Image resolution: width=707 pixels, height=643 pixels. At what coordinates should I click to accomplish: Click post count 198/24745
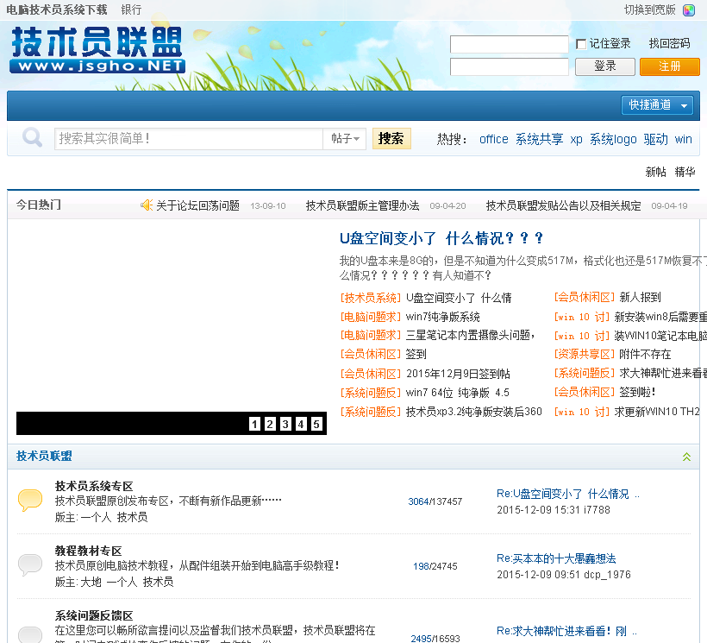435,566
